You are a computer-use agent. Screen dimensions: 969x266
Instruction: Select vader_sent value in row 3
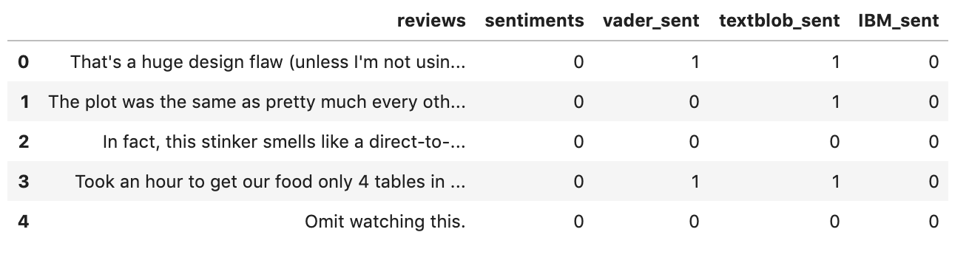click(695, 182)
